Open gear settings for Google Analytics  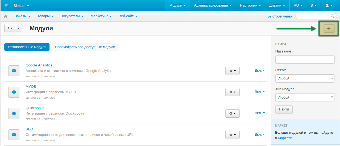coord(233,71)
